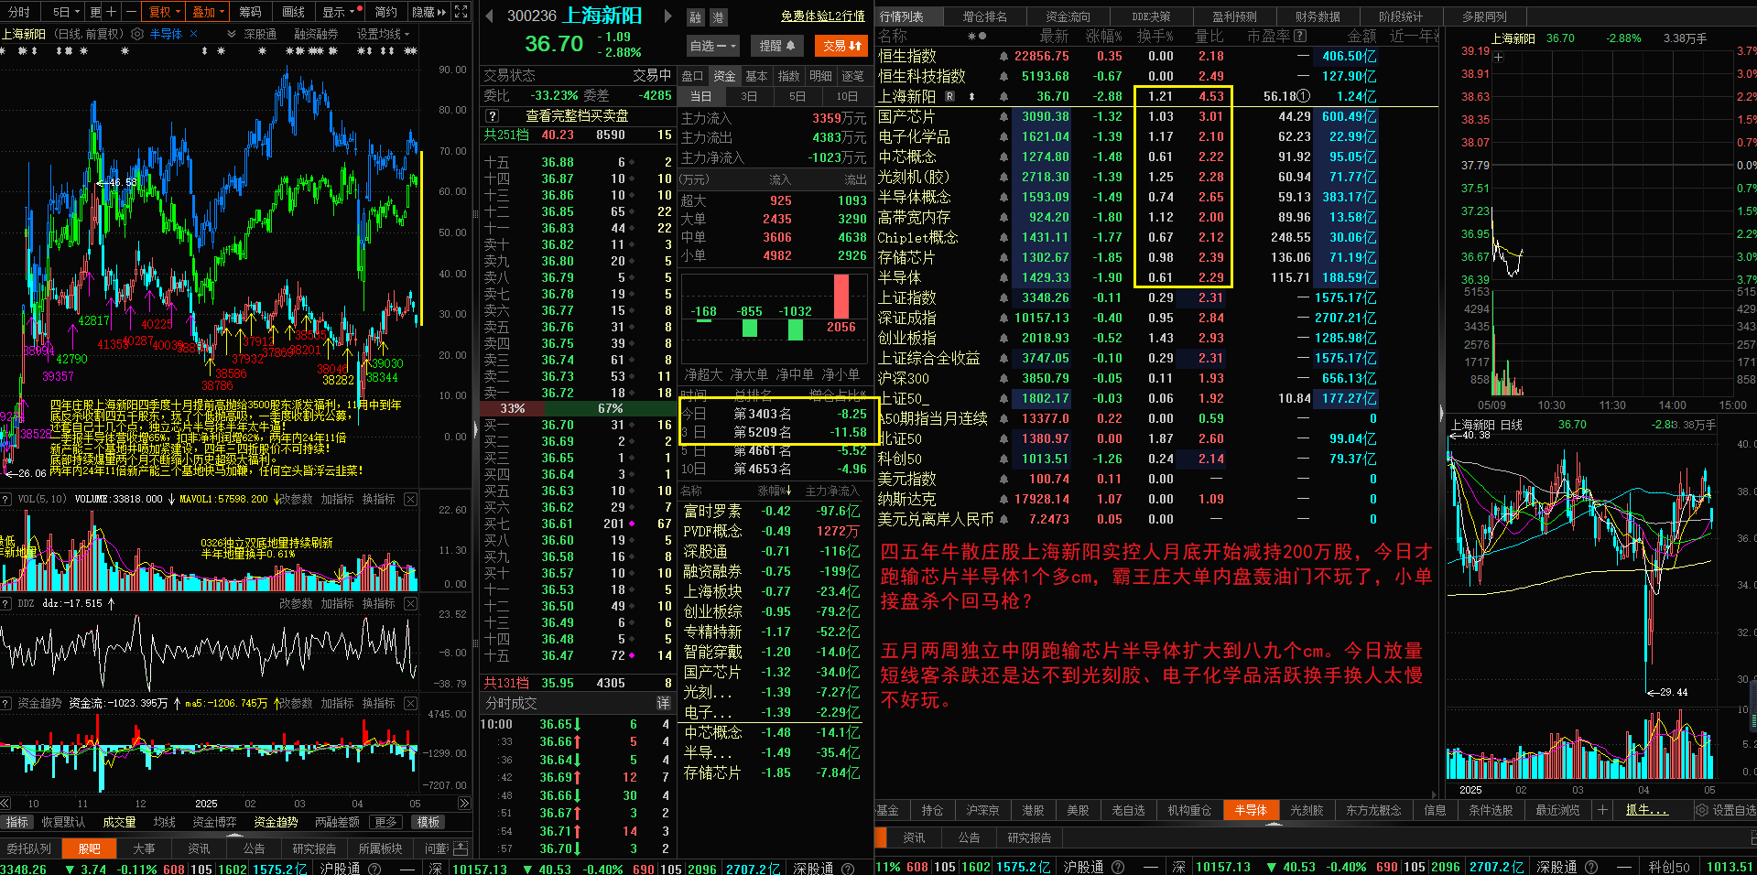Click alert bell on 恒生指数 row
Screen dimensions: 1757x875
pos(1004,57)
